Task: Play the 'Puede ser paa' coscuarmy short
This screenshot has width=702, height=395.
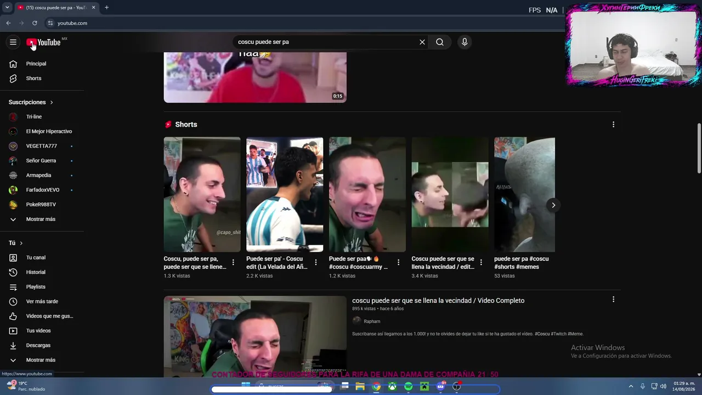Action: [x=367, y=194]
